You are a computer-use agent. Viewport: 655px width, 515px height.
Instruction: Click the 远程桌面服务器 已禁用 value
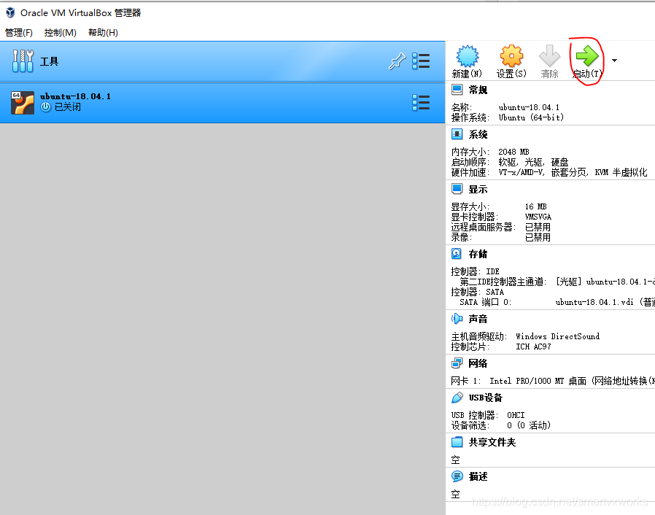(x=538, y=227)
